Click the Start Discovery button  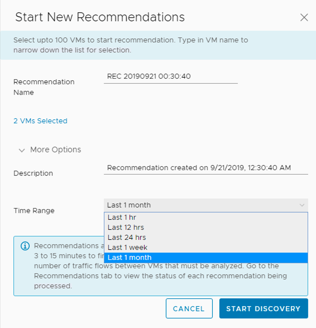coord(263,308)
